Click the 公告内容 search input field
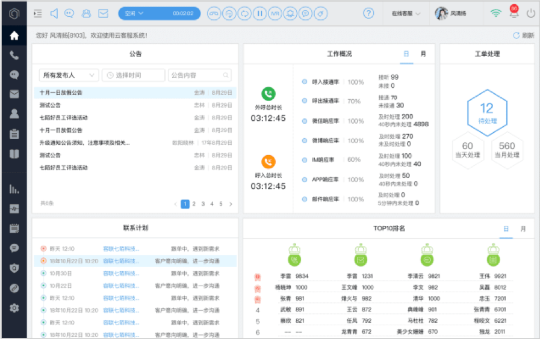Viewport: 540px width, 339px height. tap(199, 75)
